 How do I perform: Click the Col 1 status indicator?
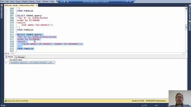click(x=156, y=106)
